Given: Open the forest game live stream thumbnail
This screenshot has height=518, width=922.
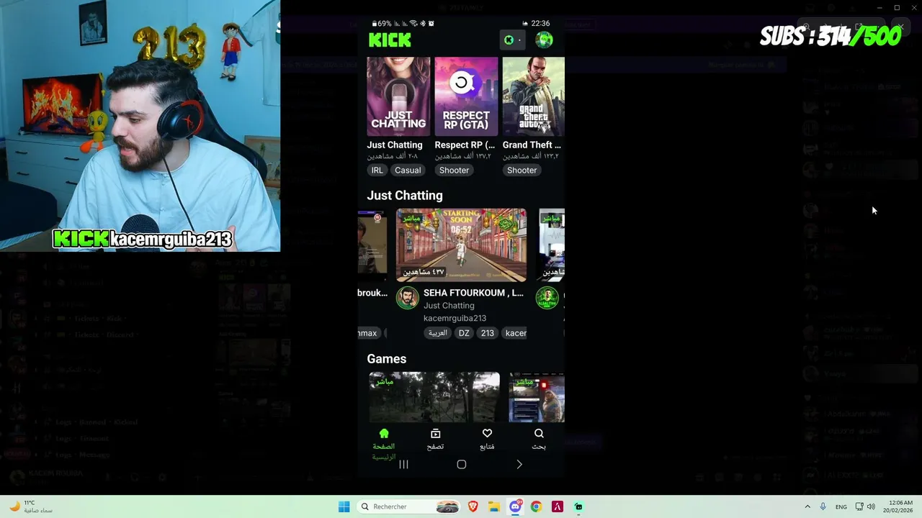Looking at the screenshot, I should pos(434,397).
